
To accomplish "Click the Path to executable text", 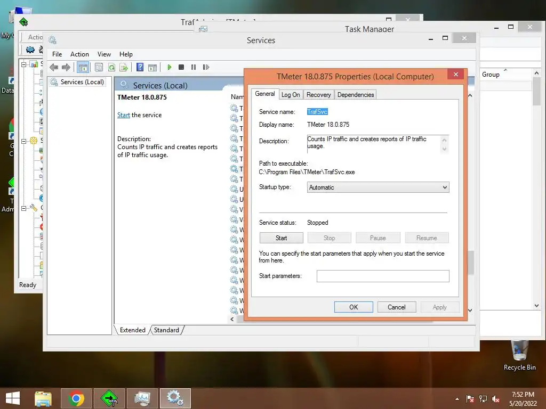I will point(307,172).
